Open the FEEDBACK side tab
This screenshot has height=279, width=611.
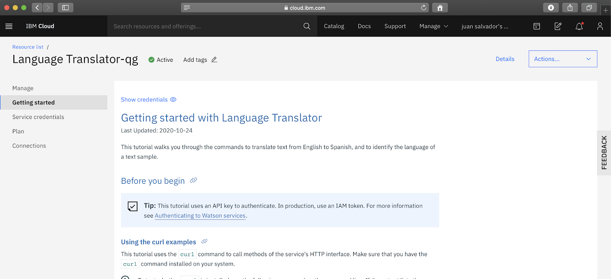[x=604, y=152]
